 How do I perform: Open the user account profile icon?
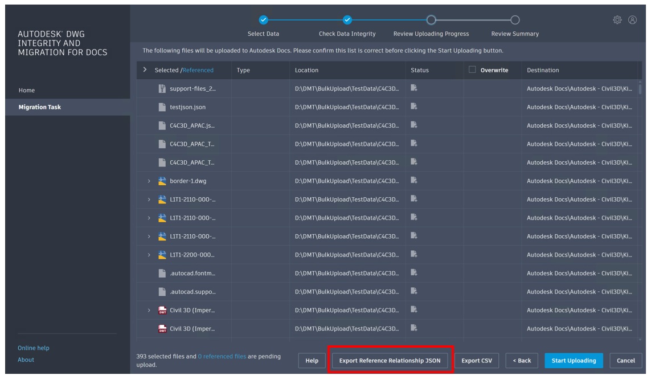(632, 20)
